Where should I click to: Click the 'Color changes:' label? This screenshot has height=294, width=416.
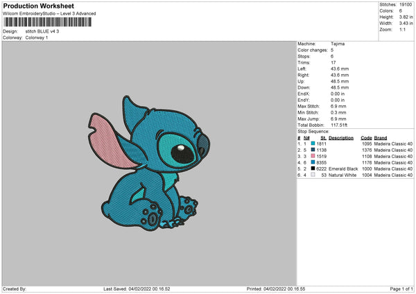click(x=313, y=50)
